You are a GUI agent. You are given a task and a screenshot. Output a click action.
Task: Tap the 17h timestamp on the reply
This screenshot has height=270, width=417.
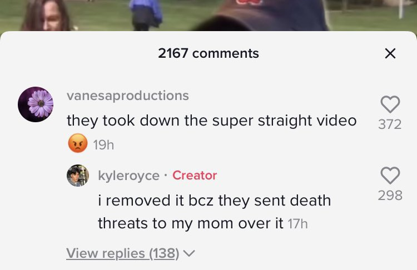[298, 224]
